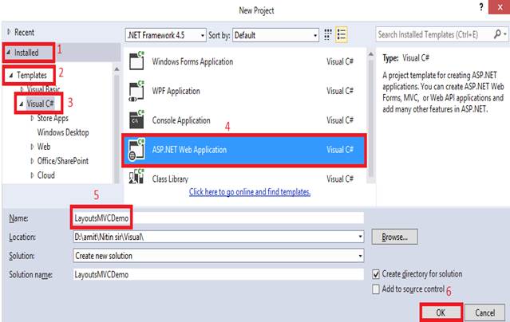Open the online templates link
510x322 pixels.
(x=250, y=192)
